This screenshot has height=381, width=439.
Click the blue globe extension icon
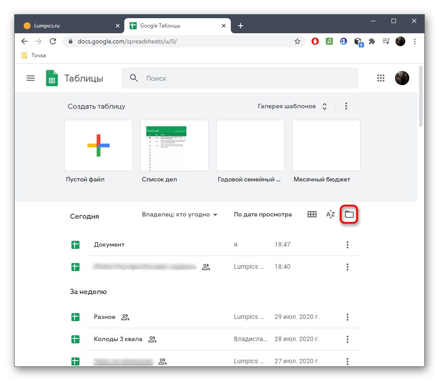pos(343,41)
